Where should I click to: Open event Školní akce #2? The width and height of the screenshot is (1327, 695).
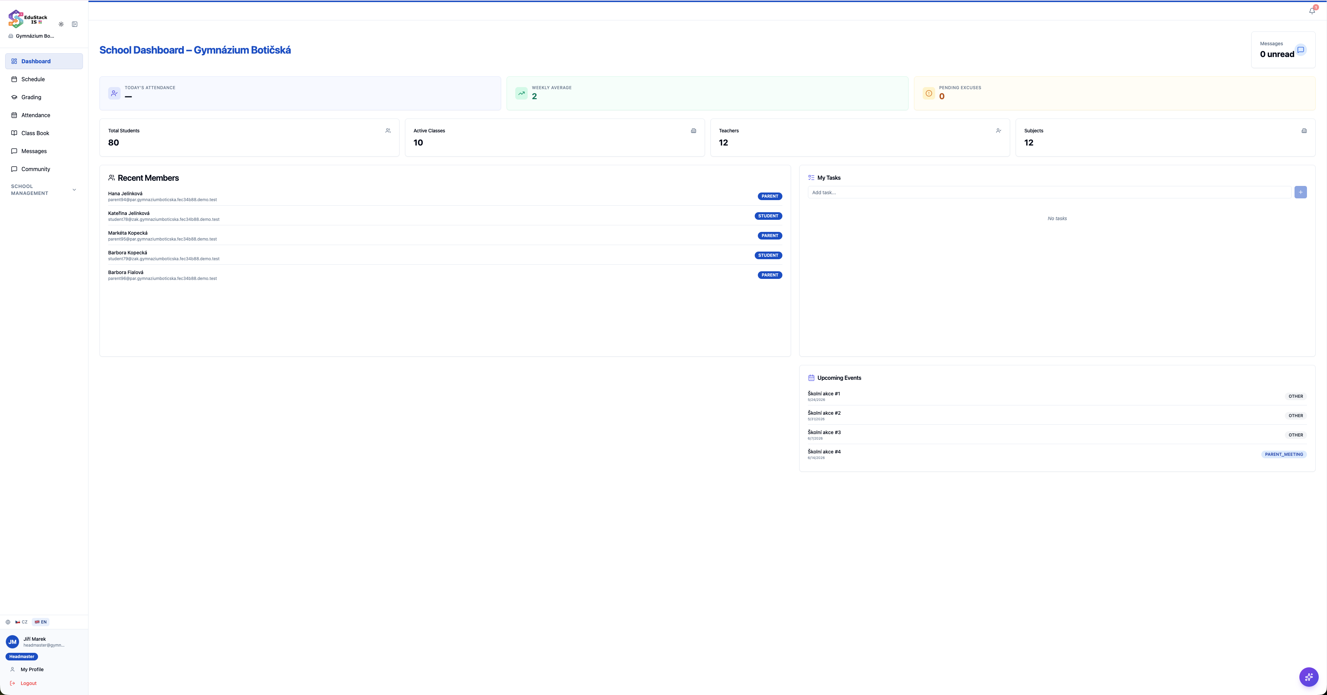pyautogui.click(x=1057, y=416)
